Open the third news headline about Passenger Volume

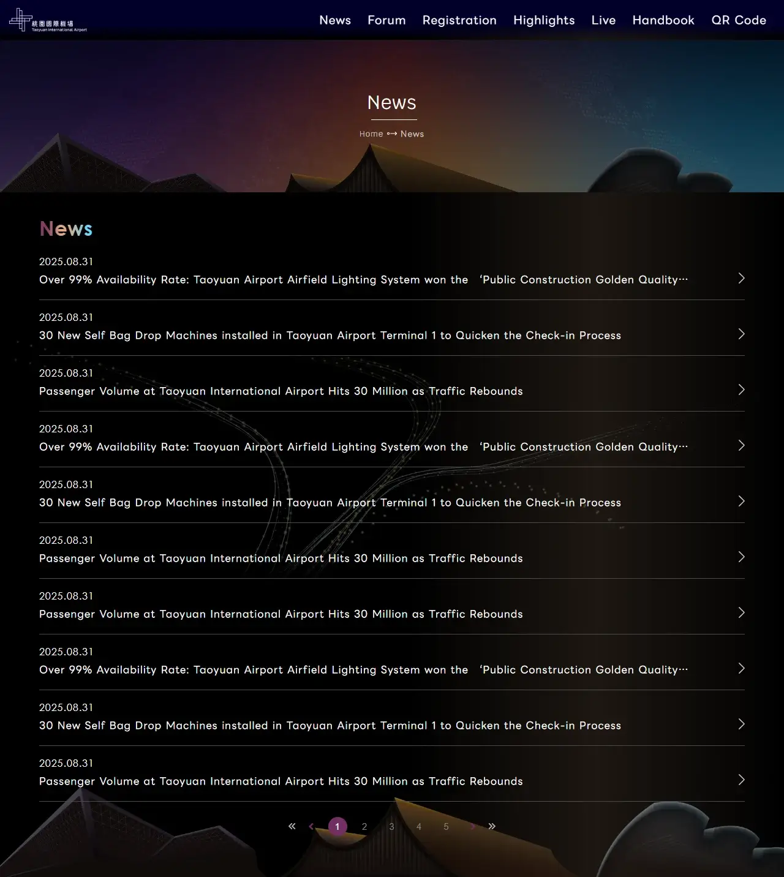click(x=281, y=391)
